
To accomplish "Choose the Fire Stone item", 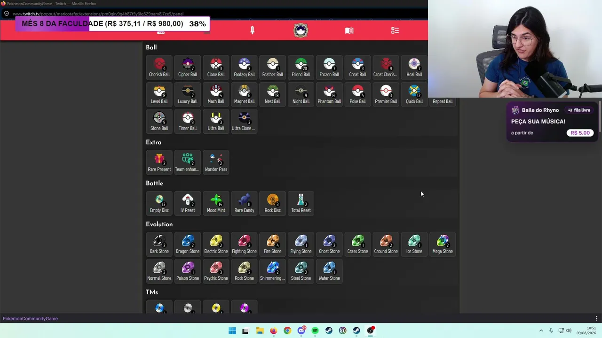I will point(273,244).
